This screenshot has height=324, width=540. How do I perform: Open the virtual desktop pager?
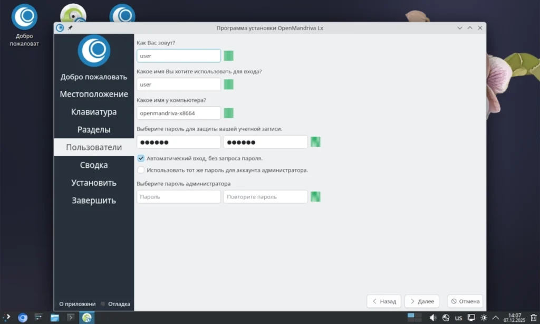pyautogui.click(x=414, y=318)
